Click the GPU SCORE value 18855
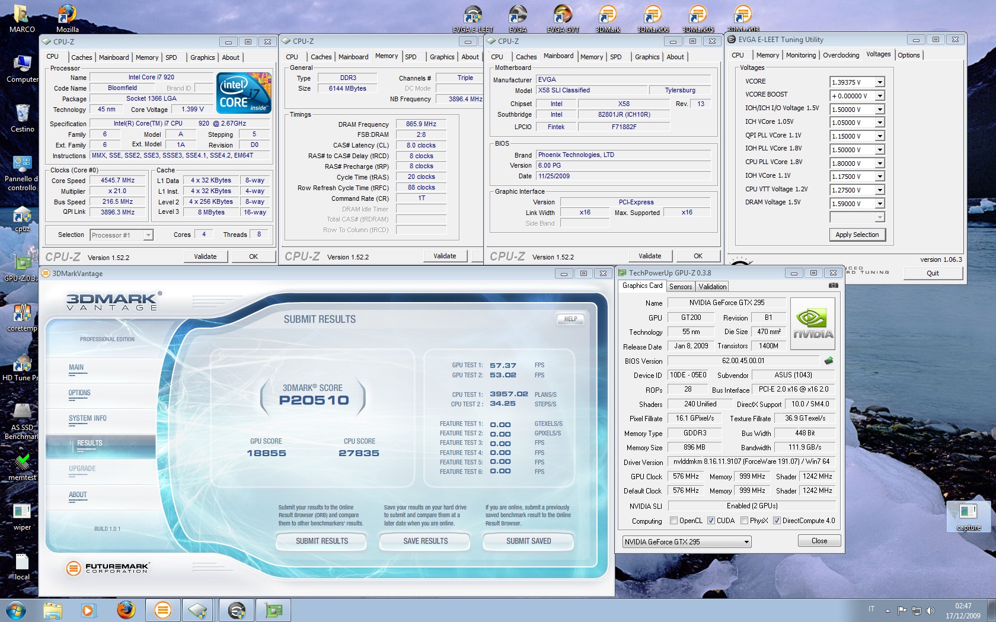Viewport: 996px width, 622px height. 266,453
